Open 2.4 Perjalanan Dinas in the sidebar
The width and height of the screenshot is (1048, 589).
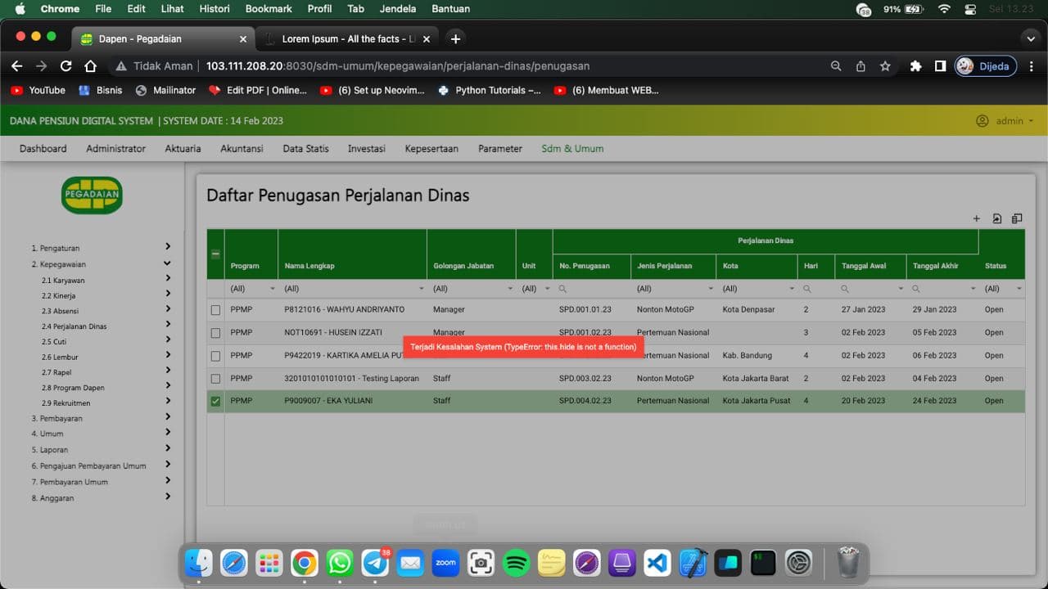coord(71,326)
